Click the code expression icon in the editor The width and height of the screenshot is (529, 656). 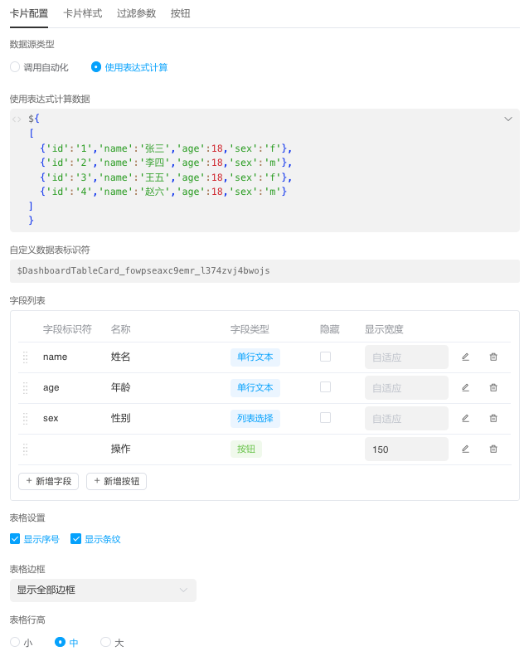pos(17,119)
